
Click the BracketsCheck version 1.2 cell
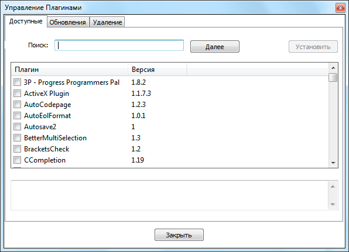pyautogui.click(x=136, y=149)
